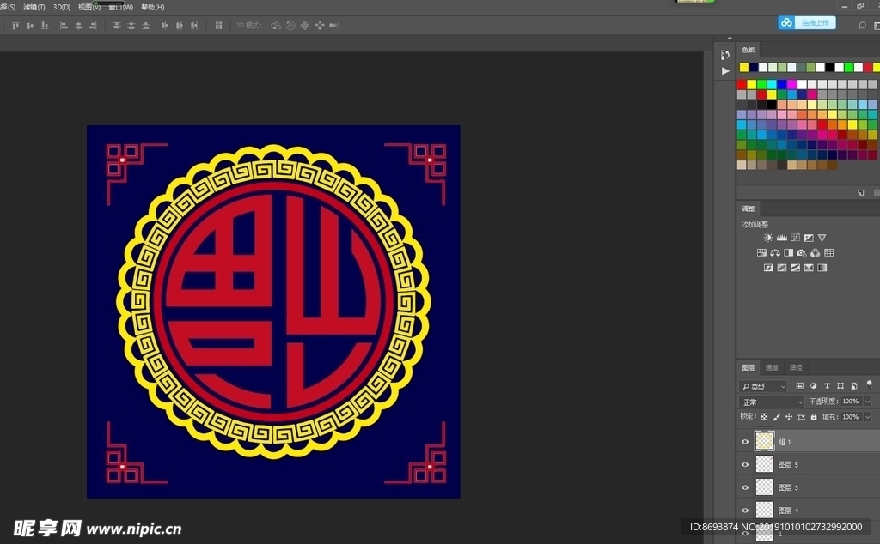The image size is (880, 544).
Task: Hide the 组 1 group layer
Action: click(x=745, y=442)
